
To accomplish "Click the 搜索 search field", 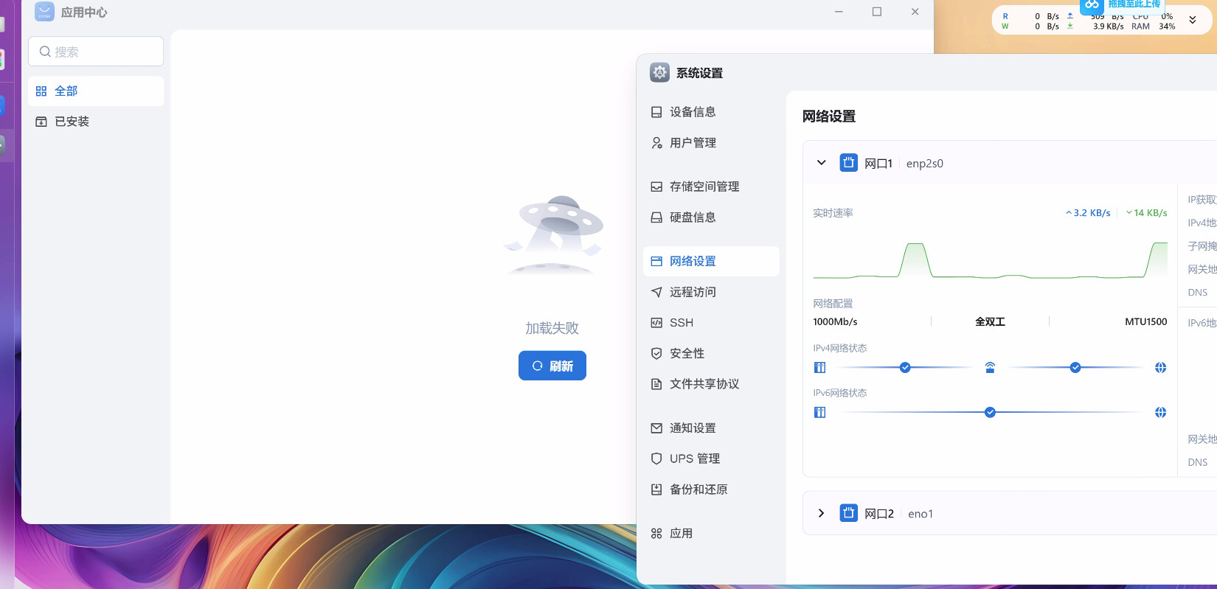I will (x=96, y=52).
